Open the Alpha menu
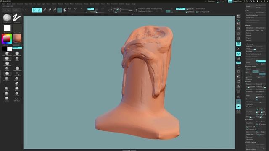Viewport: 269px width, 151px height. [x=4, y=4]
